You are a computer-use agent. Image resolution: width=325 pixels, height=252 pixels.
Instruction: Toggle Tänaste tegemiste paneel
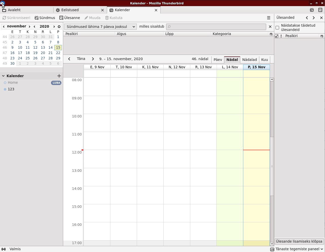pyautogui.click(x=297, y=249)
